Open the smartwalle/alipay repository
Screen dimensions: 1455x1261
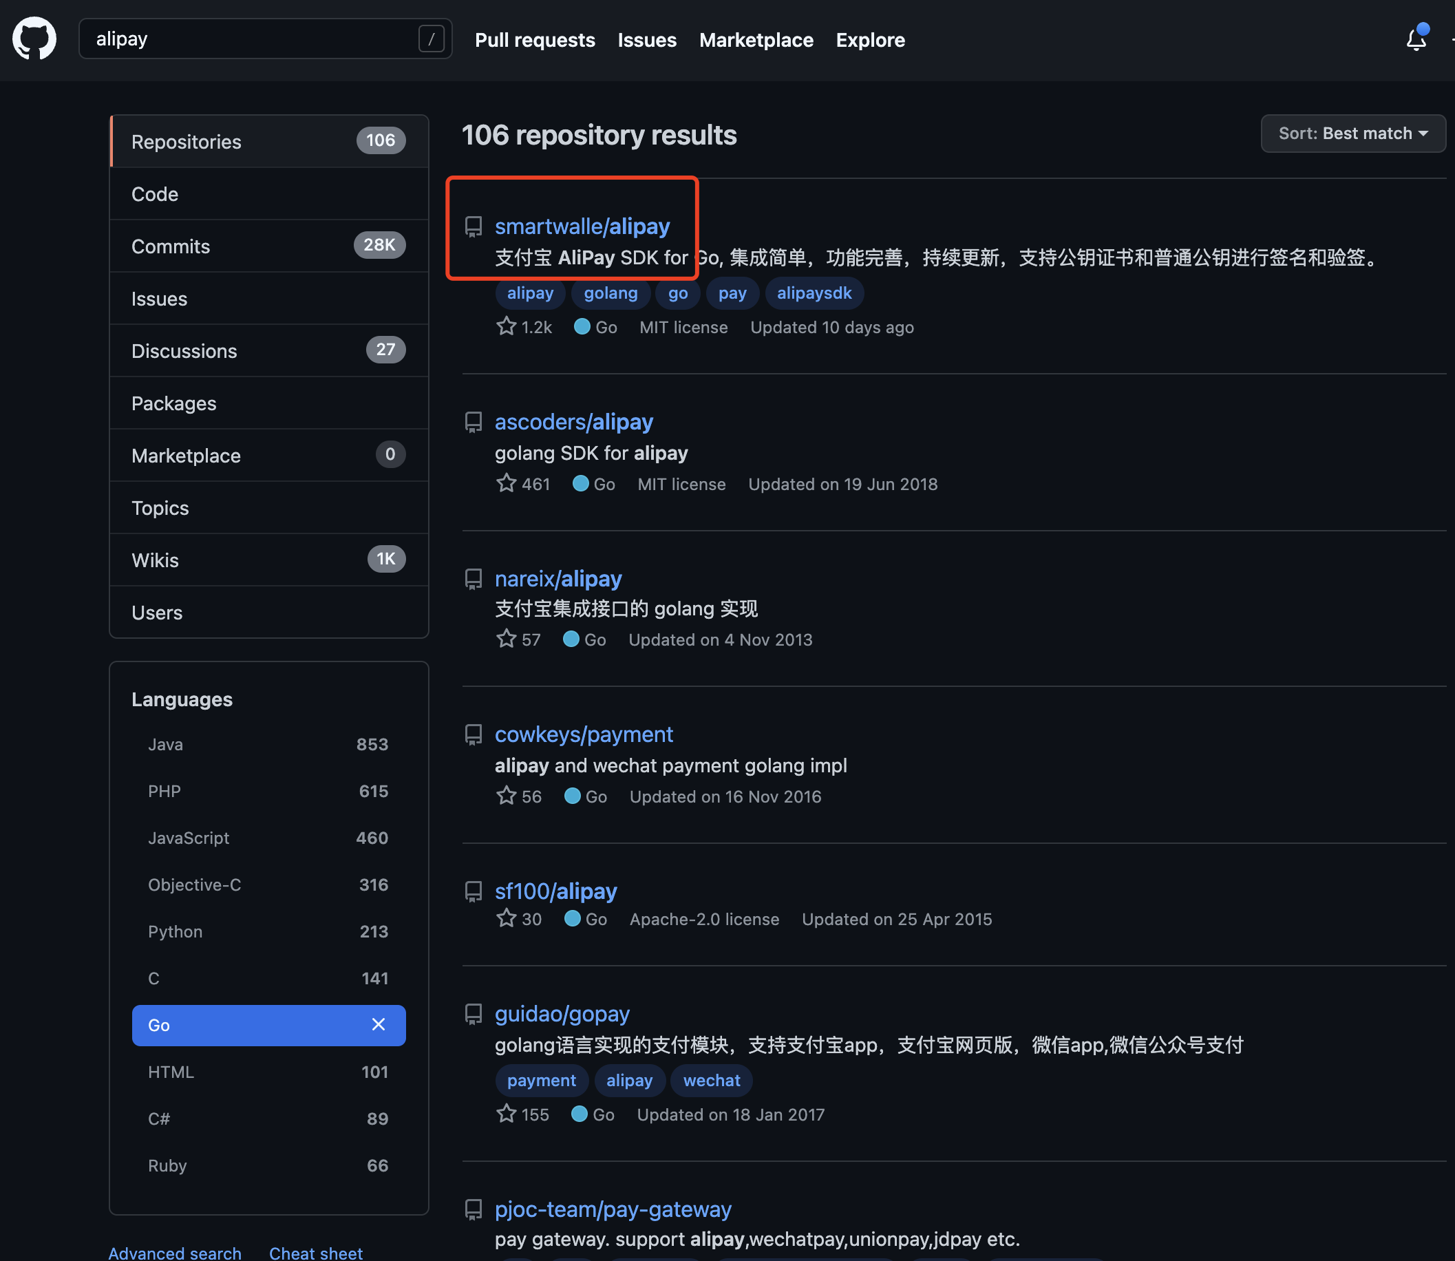(x=582, y=226)
